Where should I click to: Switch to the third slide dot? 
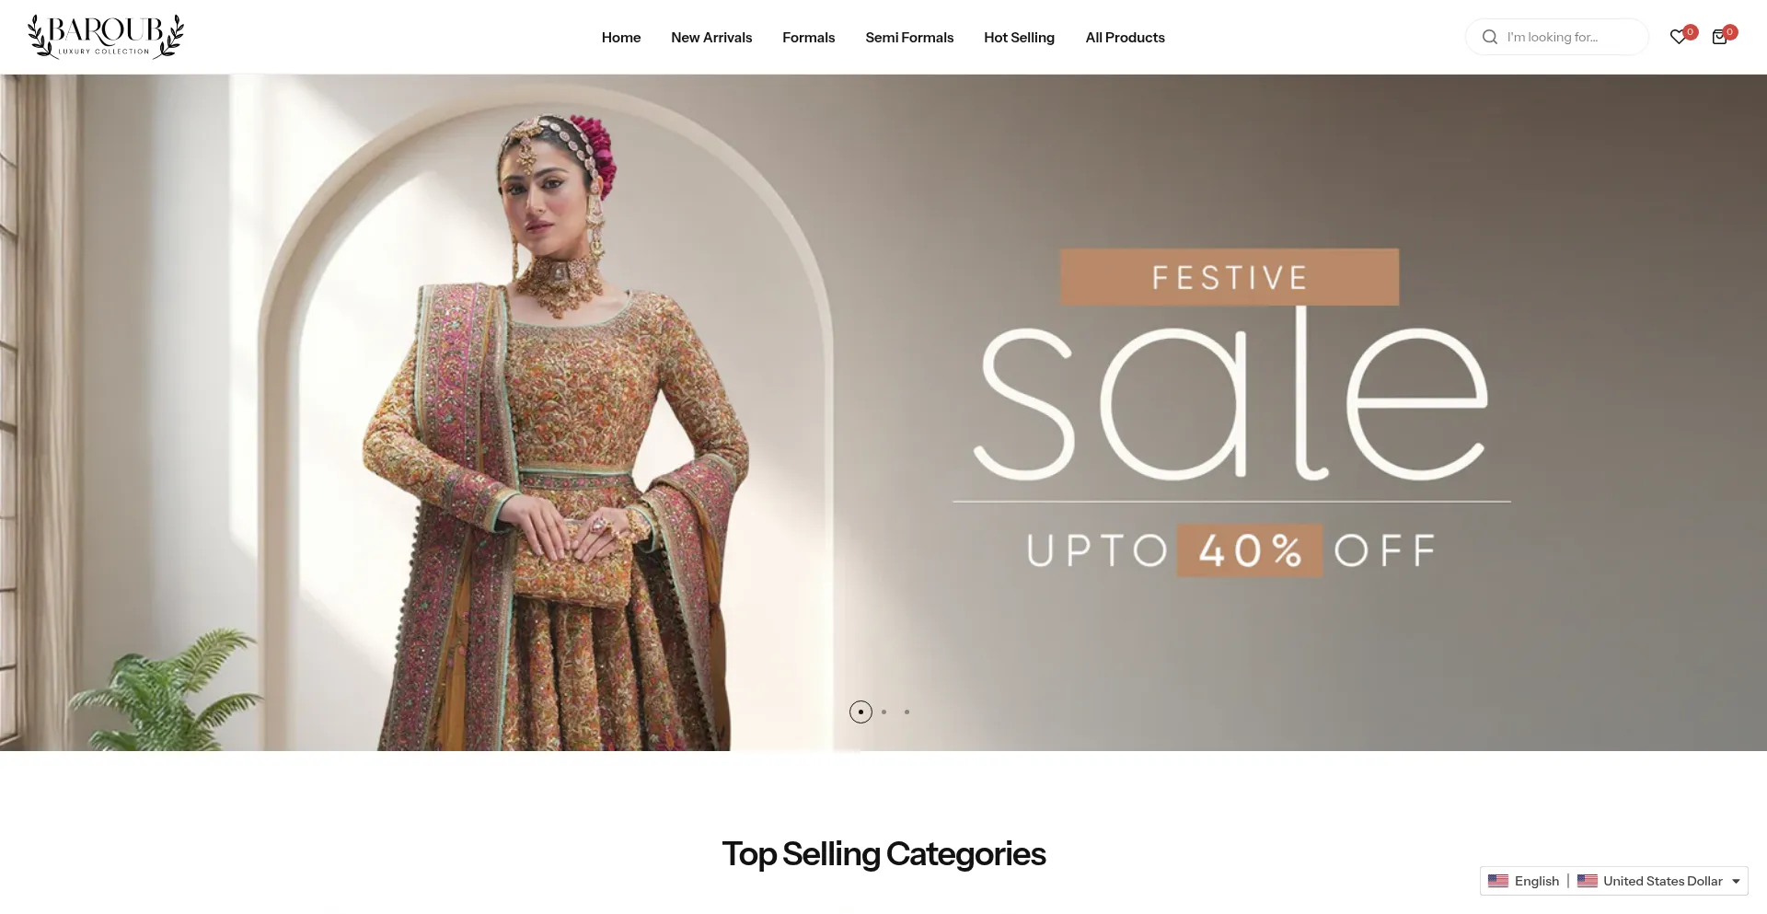pos(907,712)
